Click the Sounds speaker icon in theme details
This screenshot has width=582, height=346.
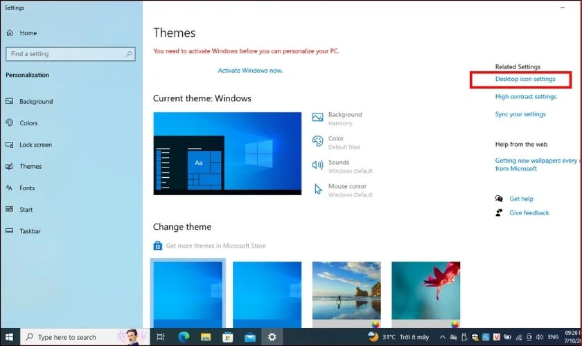318,165
